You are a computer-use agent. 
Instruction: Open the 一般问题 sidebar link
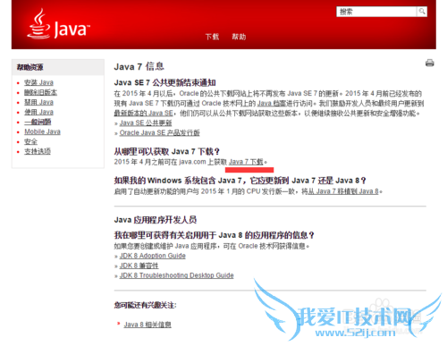pyautogui.click(x=38, y=122)
